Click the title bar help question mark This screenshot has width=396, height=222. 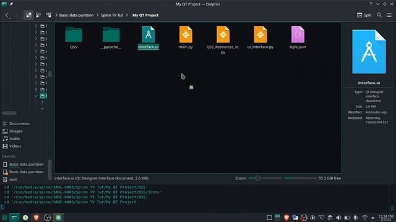[x=371, y=4]
